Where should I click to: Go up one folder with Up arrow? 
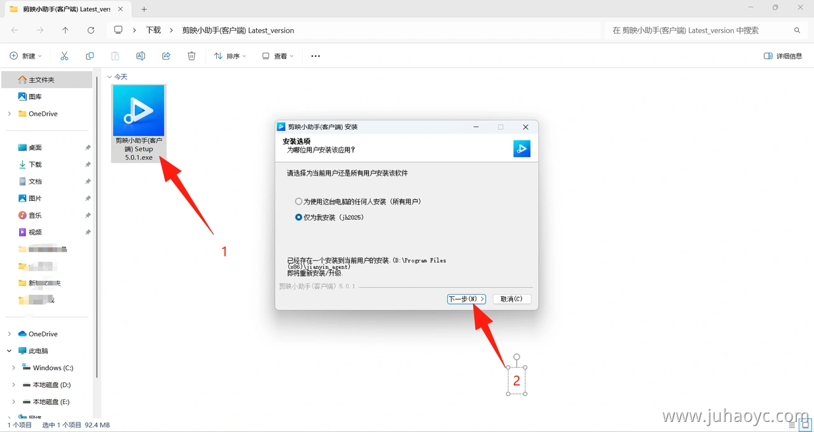point(66,30)
